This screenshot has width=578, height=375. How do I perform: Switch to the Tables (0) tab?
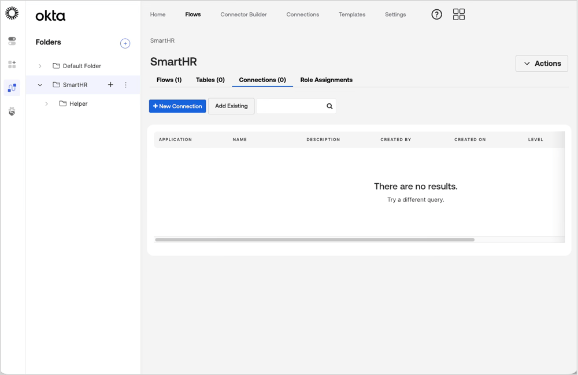[x=210, y=80]
